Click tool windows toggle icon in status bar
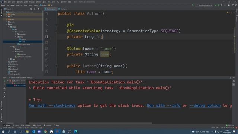 tap(1, 128)
